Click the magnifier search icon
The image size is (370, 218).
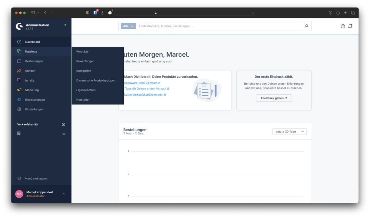tap(306, 26)
